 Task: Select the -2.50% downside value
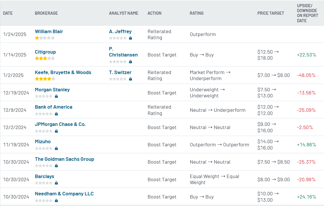point(305,128)
